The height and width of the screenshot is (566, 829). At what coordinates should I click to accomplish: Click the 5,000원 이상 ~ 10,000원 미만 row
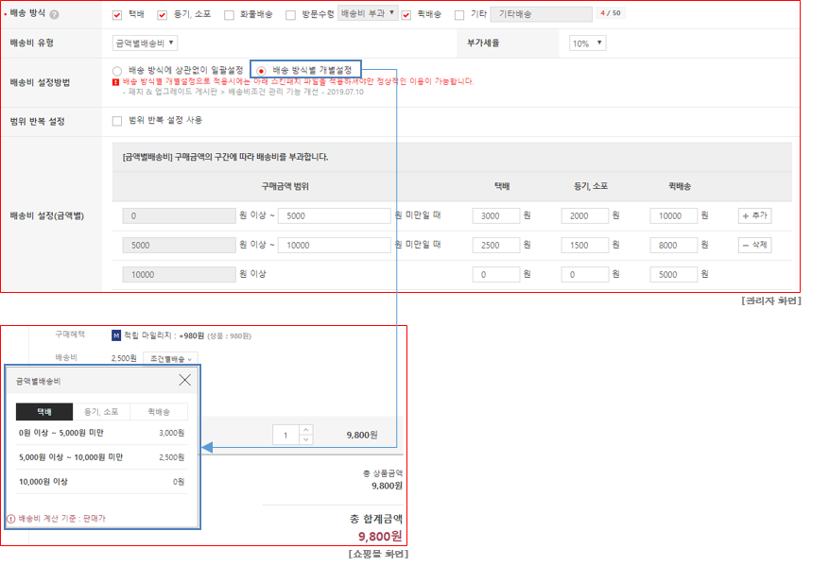pos(101,457)
